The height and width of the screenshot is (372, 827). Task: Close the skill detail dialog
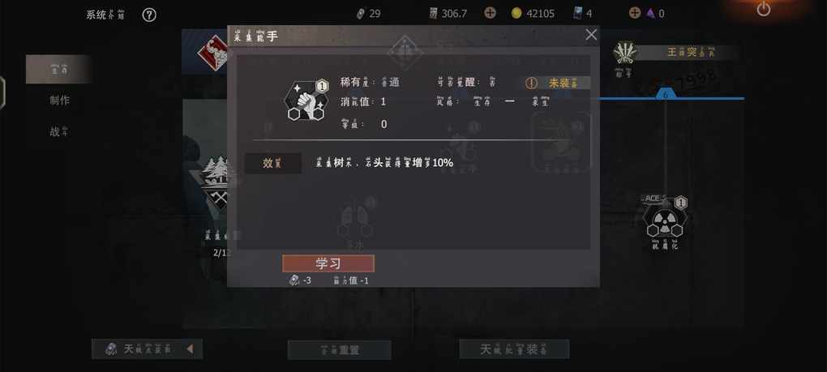coord(591,35)
